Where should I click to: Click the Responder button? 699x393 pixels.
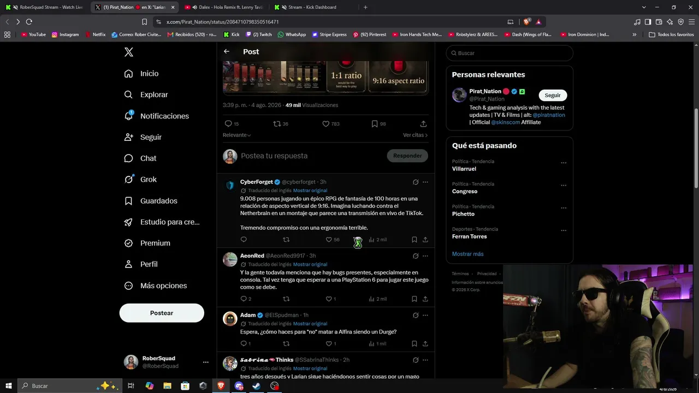click(407, 156)
